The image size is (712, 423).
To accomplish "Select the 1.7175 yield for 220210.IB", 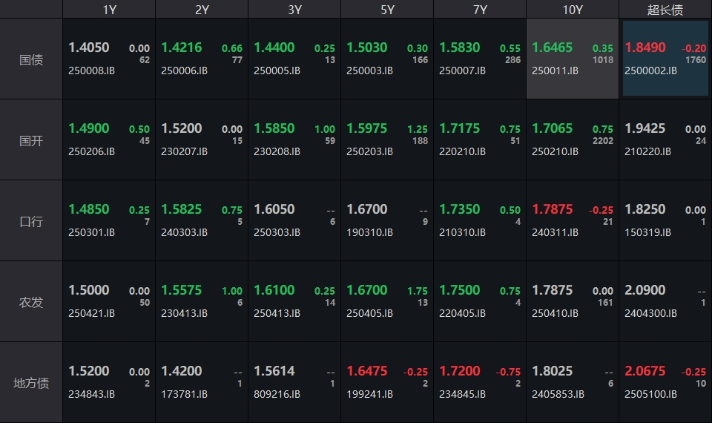I will [460, 128].
